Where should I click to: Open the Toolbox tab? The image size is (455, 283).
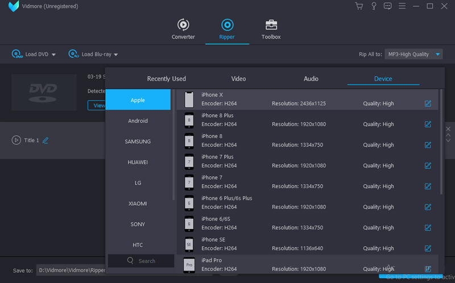point(271,30)
